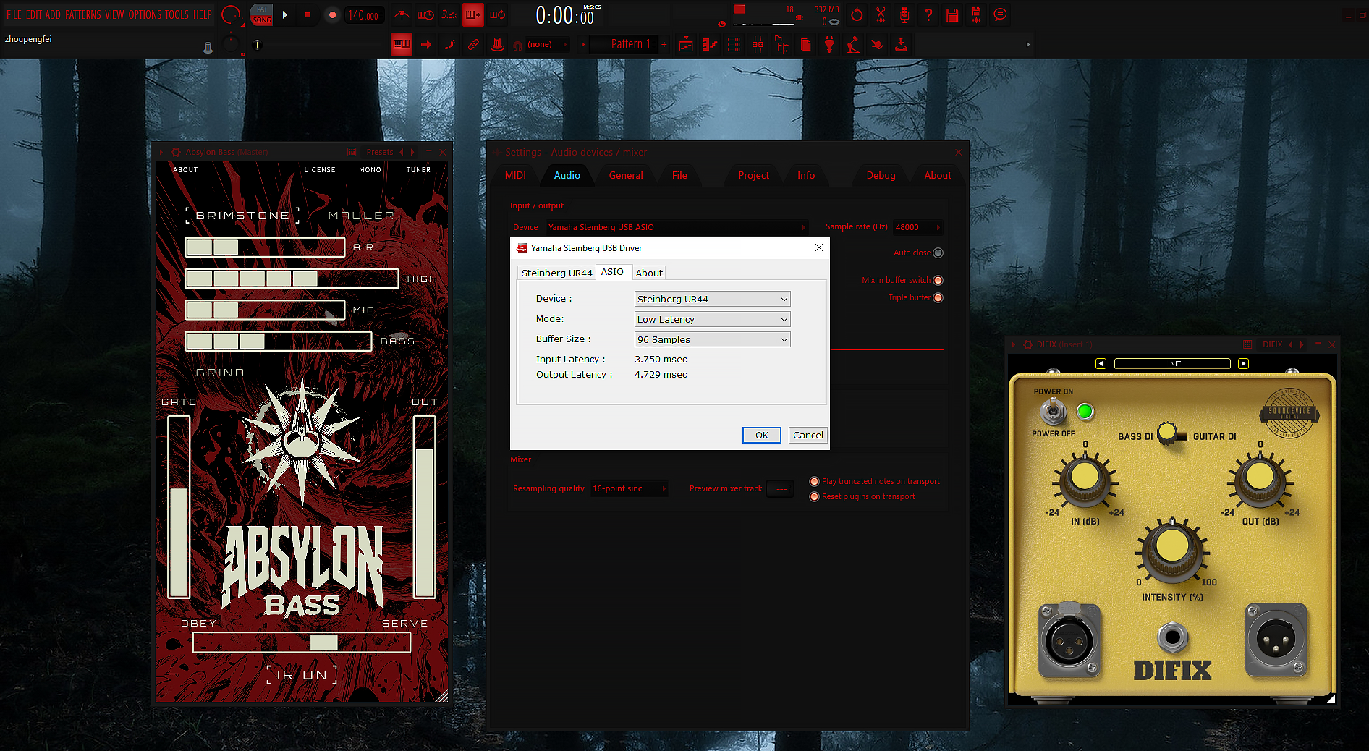Open the snap (none) dropdown
The image size is (1369, 751).
[546, 45]
